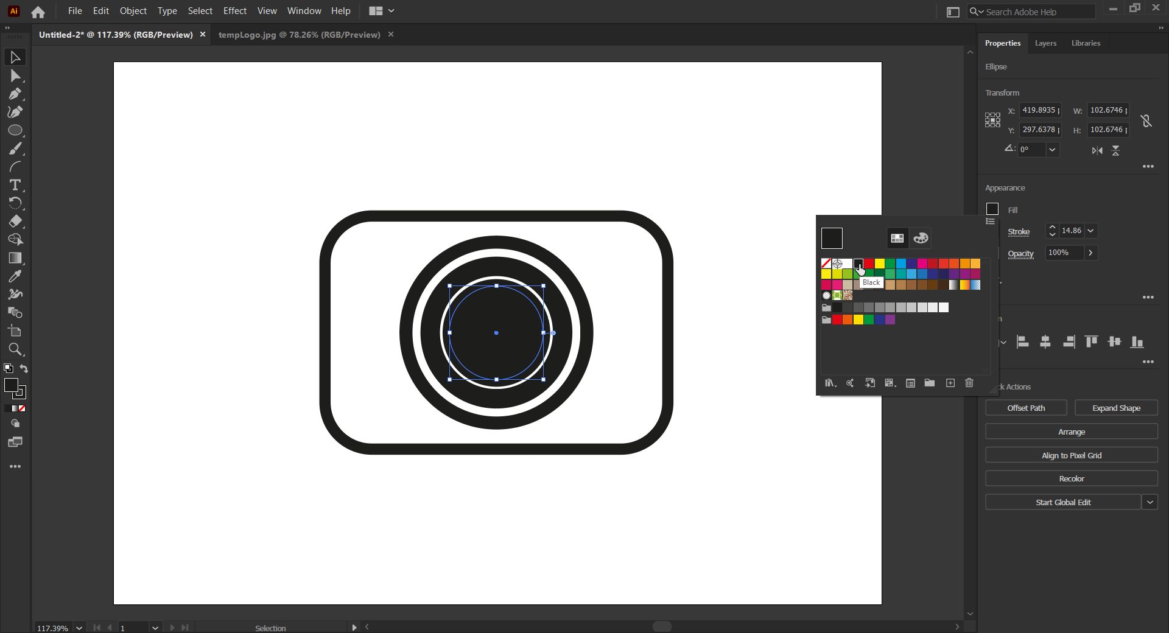Flip selection horizontally
This screenshot has width=1169, height=633.
coord(1097,150)
